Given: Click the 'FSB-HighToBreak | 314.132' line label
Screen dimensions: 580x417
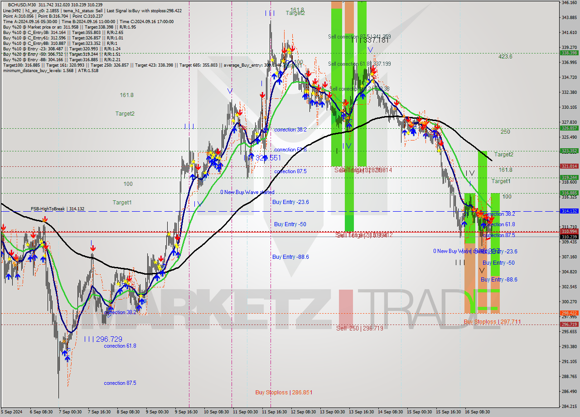Looking at the screenshot, I should pyautogui.click(x=58, y=209).
